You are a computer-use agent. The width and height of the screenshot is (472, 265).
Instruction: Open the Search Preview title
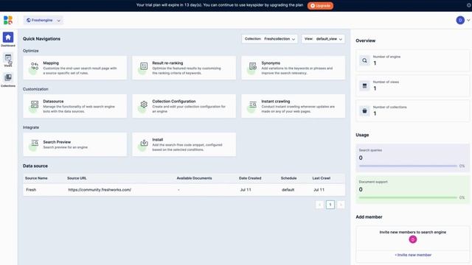pyautogui.click(x=57, y=142)
